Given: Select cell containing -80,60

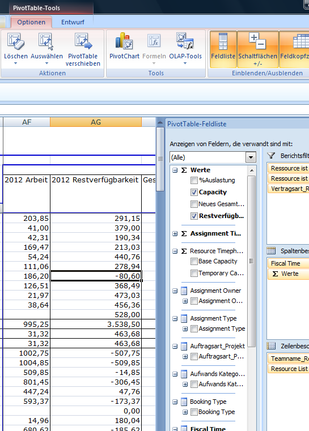Looking at the screenshot, I should point(96,276).
